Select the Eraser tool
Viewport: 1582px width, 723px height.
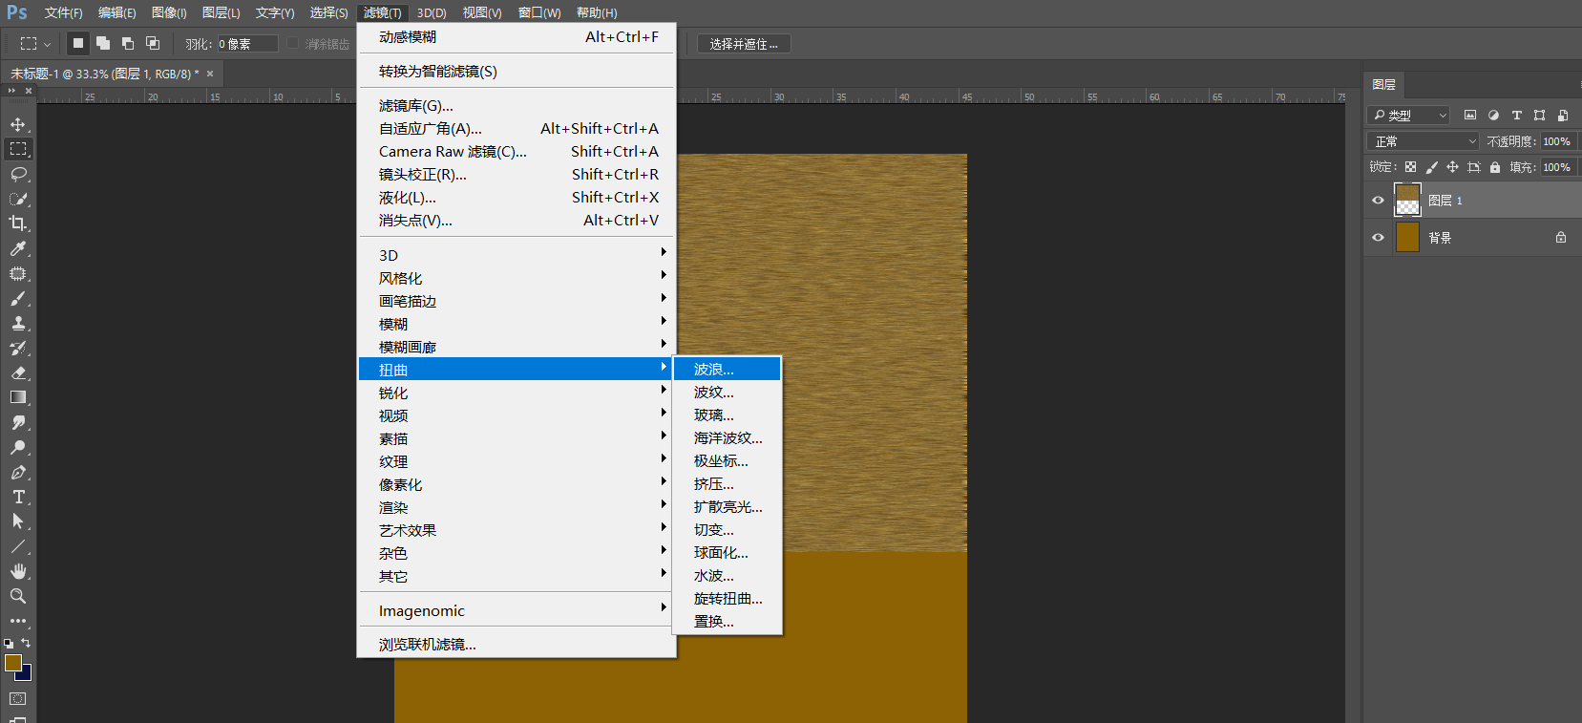click(x=18, y=372)
